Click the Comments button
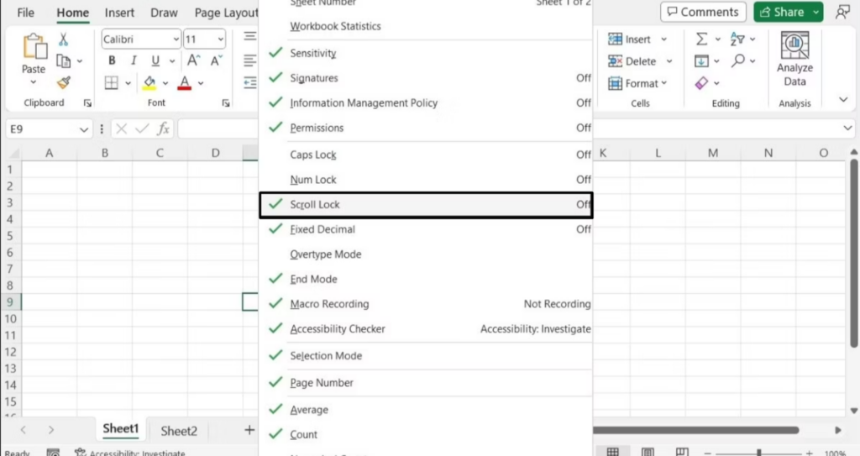 [700, 12]
